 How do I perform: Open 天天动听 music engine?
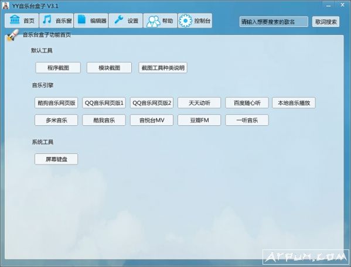[x=199, y=103]
